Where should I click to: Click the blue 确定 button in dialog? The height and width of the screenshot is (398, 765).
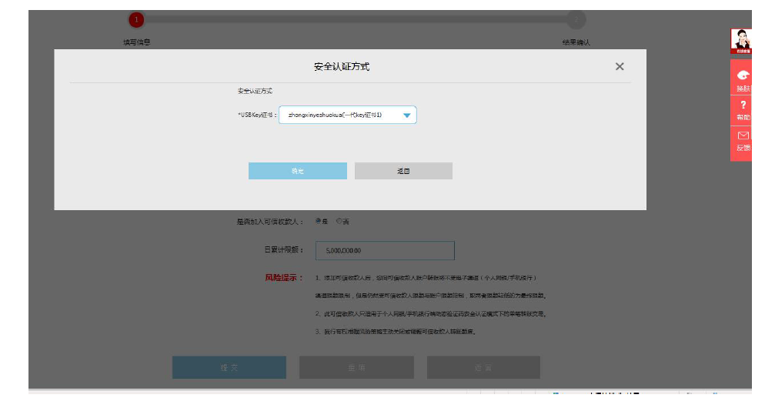(x=297, y=171)
